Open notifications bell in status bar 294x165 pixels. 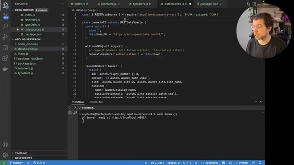tap(260, 163)
